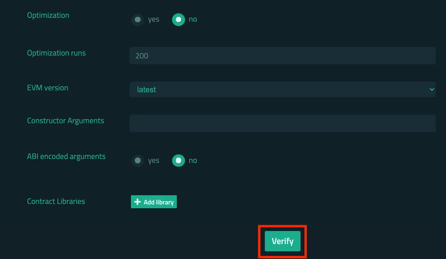
Task: Select "yes" radio for Optimization
Action: tap(138, 20)
